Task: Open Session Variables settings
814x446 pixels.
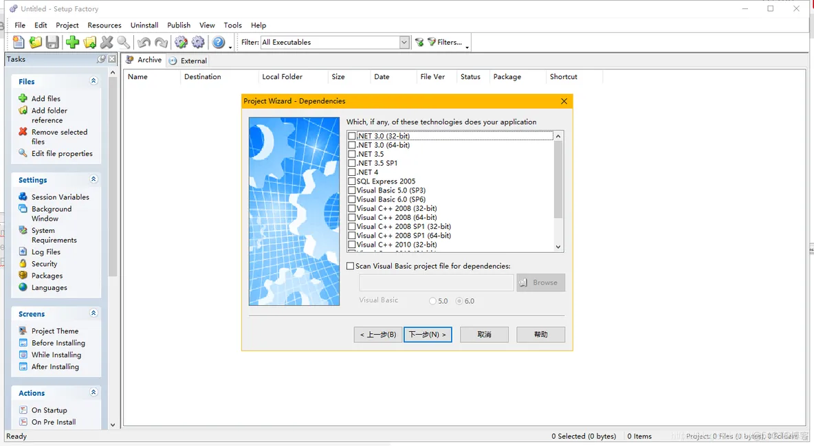Action: (x=60, y=197)
